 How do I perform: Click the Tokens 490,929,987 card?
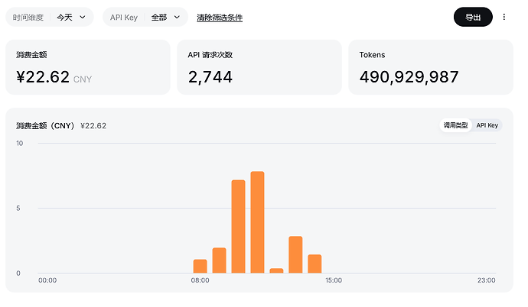coord(431,67)
